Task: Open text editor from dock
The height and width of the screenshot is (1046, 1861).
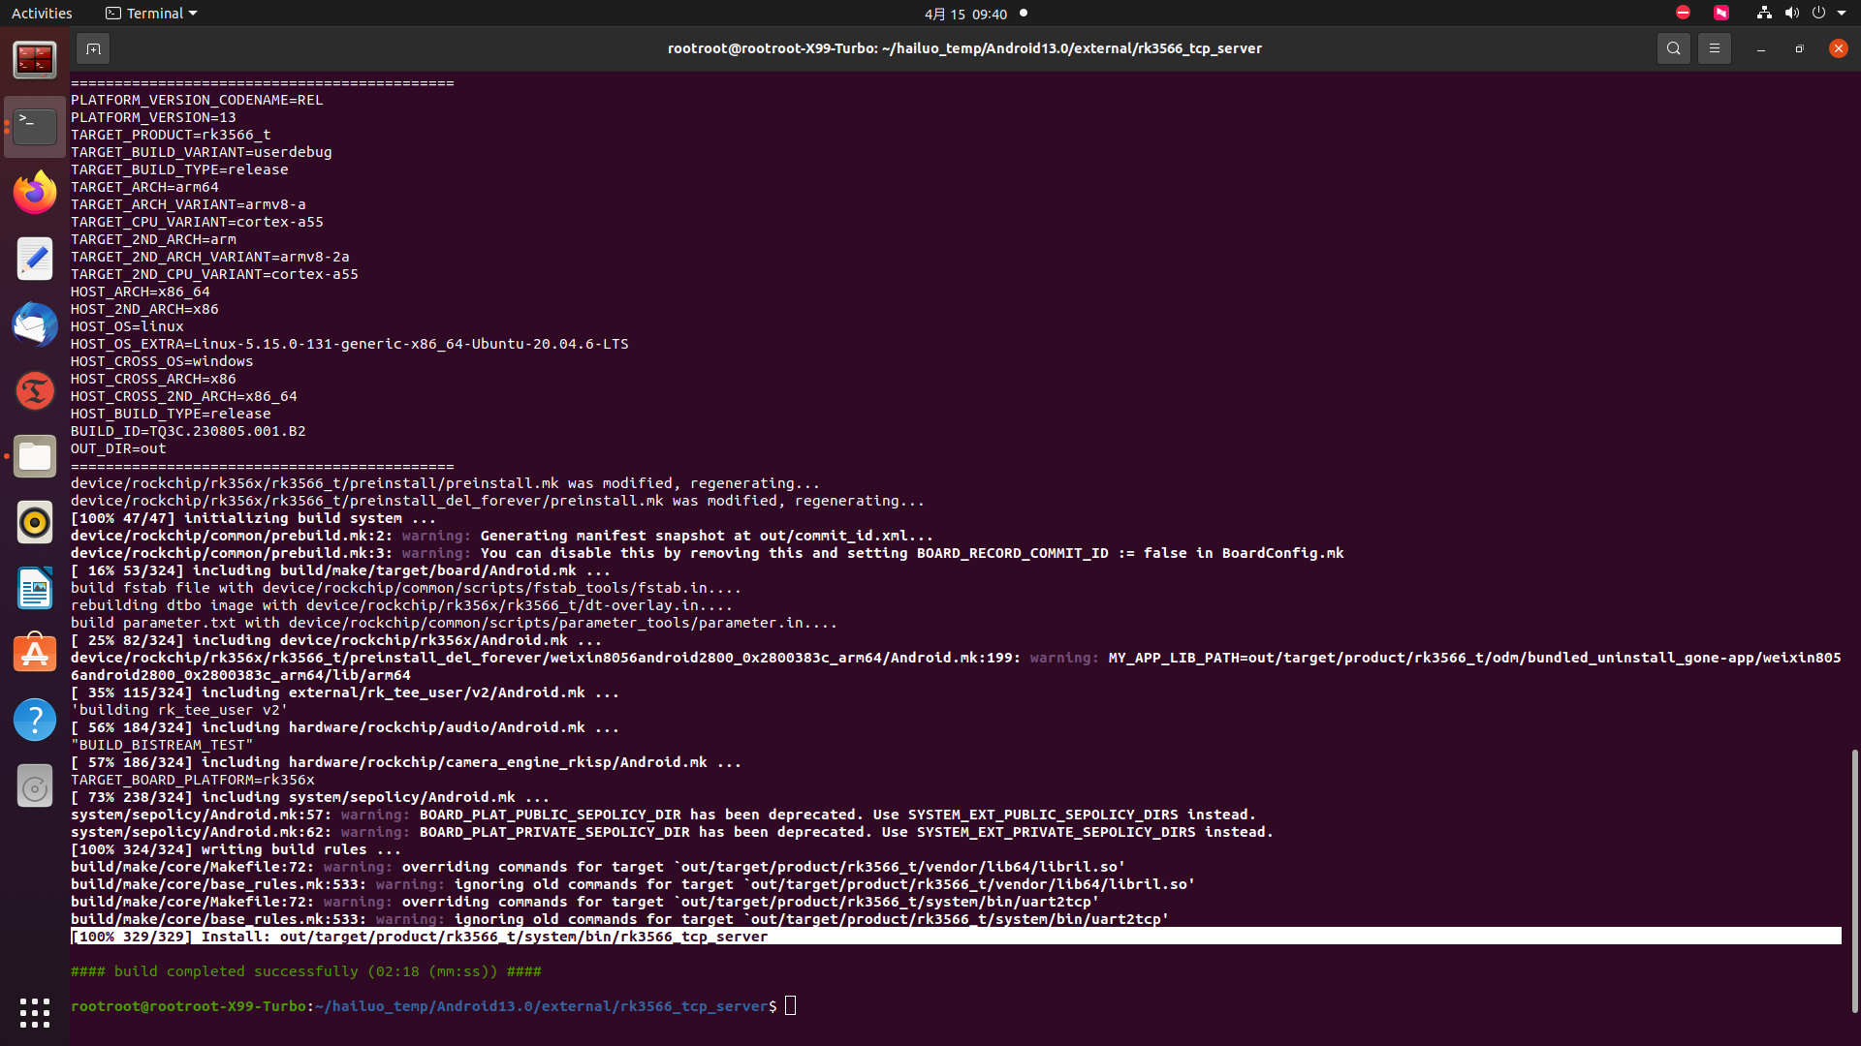Action: 35,259
